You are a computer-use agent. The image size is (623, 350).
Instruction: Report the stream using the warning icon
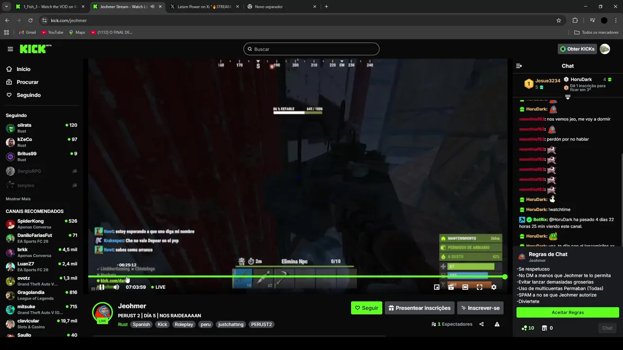(497, 324)
